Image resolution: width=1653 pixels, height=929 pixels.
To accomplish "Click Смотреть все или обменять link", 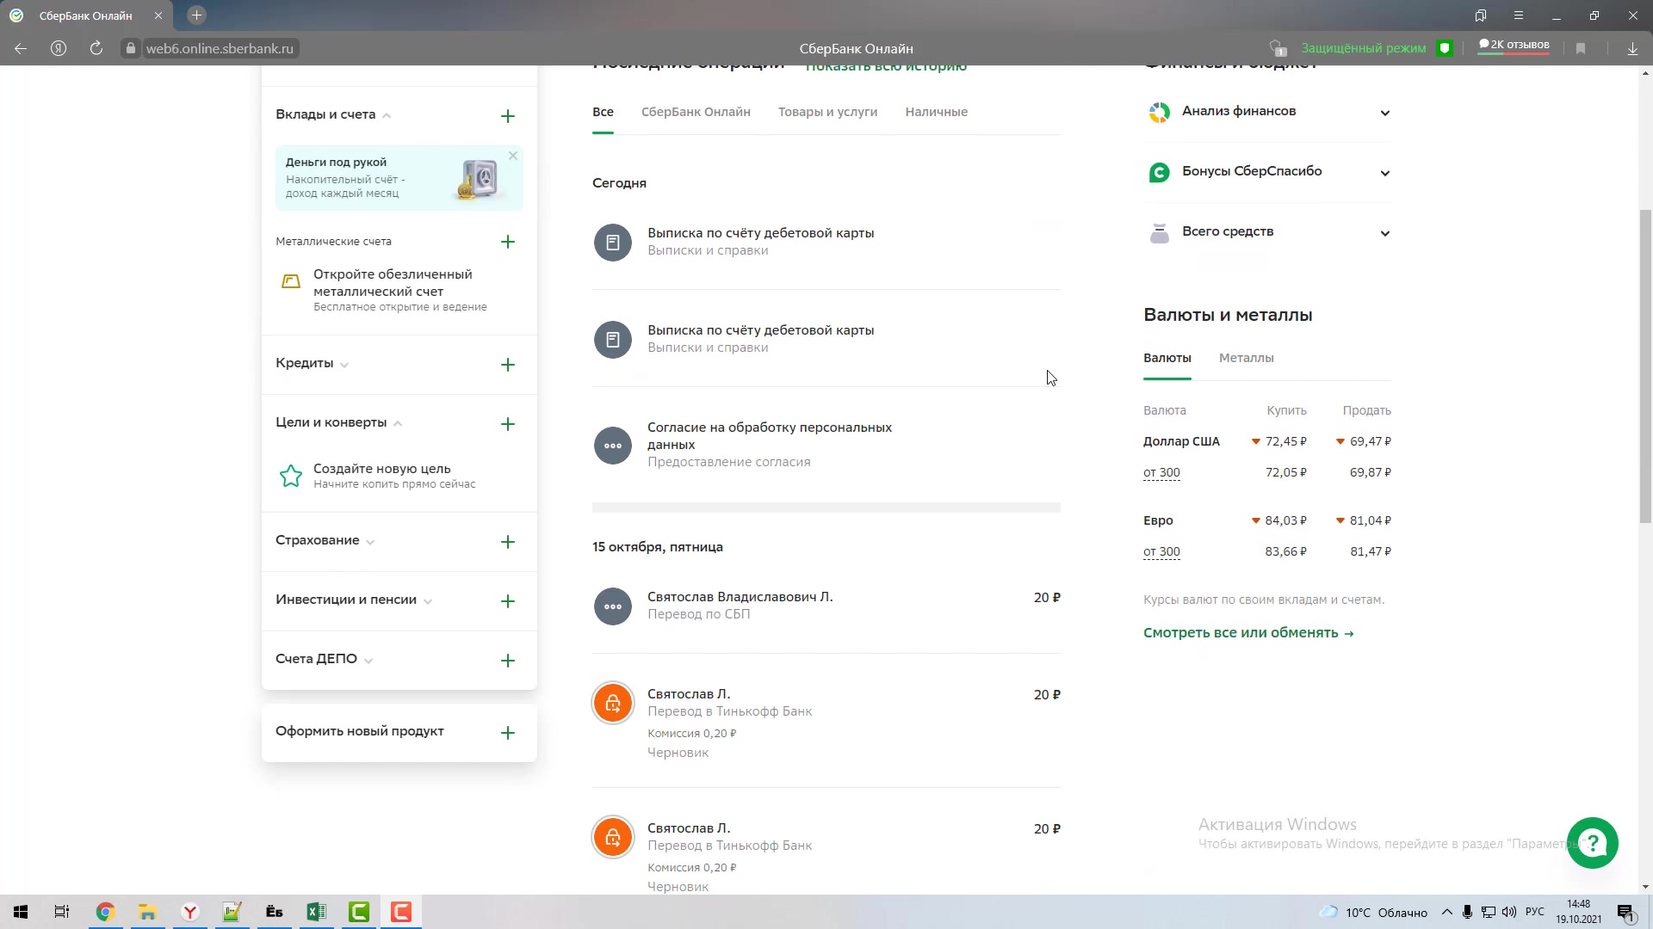I will (1248, 633).
